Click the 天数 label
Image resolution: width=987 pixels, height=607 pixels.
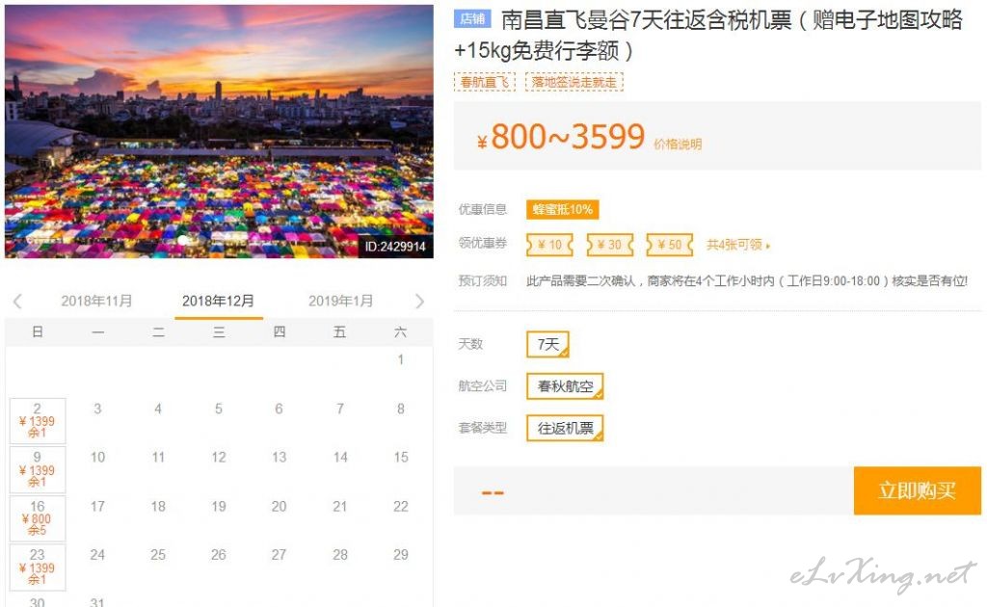click(470, 343)
